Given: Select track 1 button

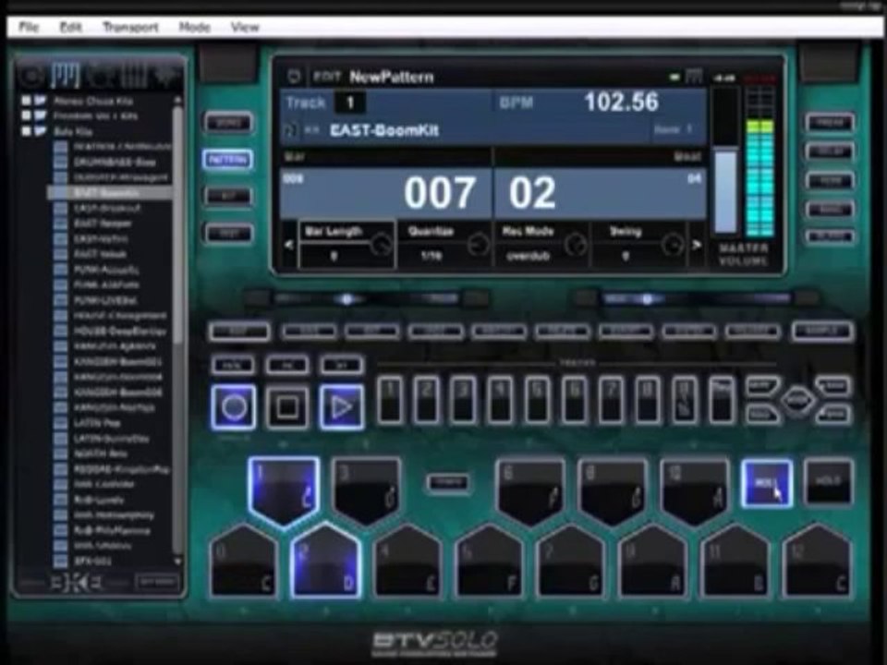Looking at the screenshot, I should click(x=390, y=400).
